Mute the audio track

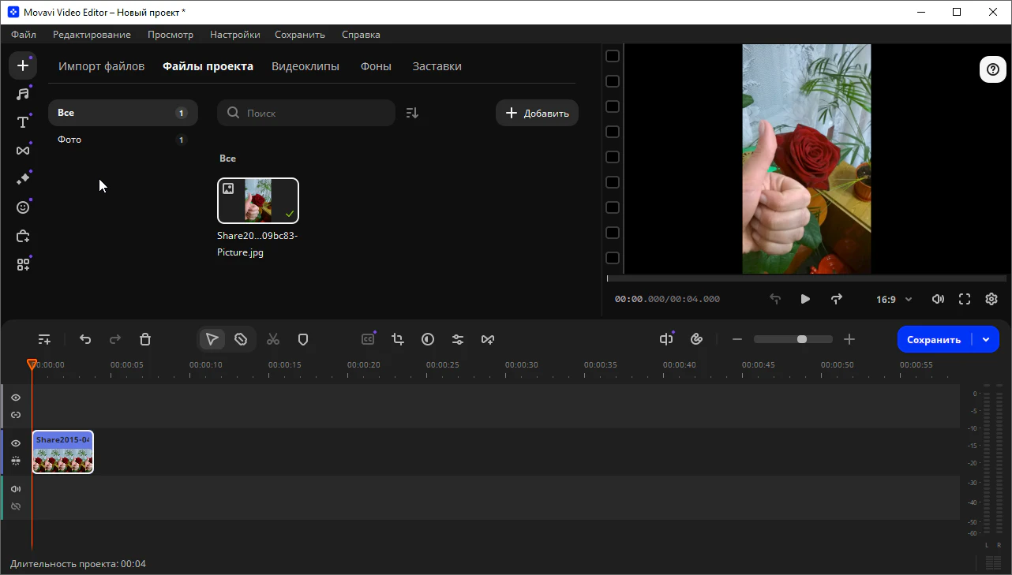pos(16,489)
